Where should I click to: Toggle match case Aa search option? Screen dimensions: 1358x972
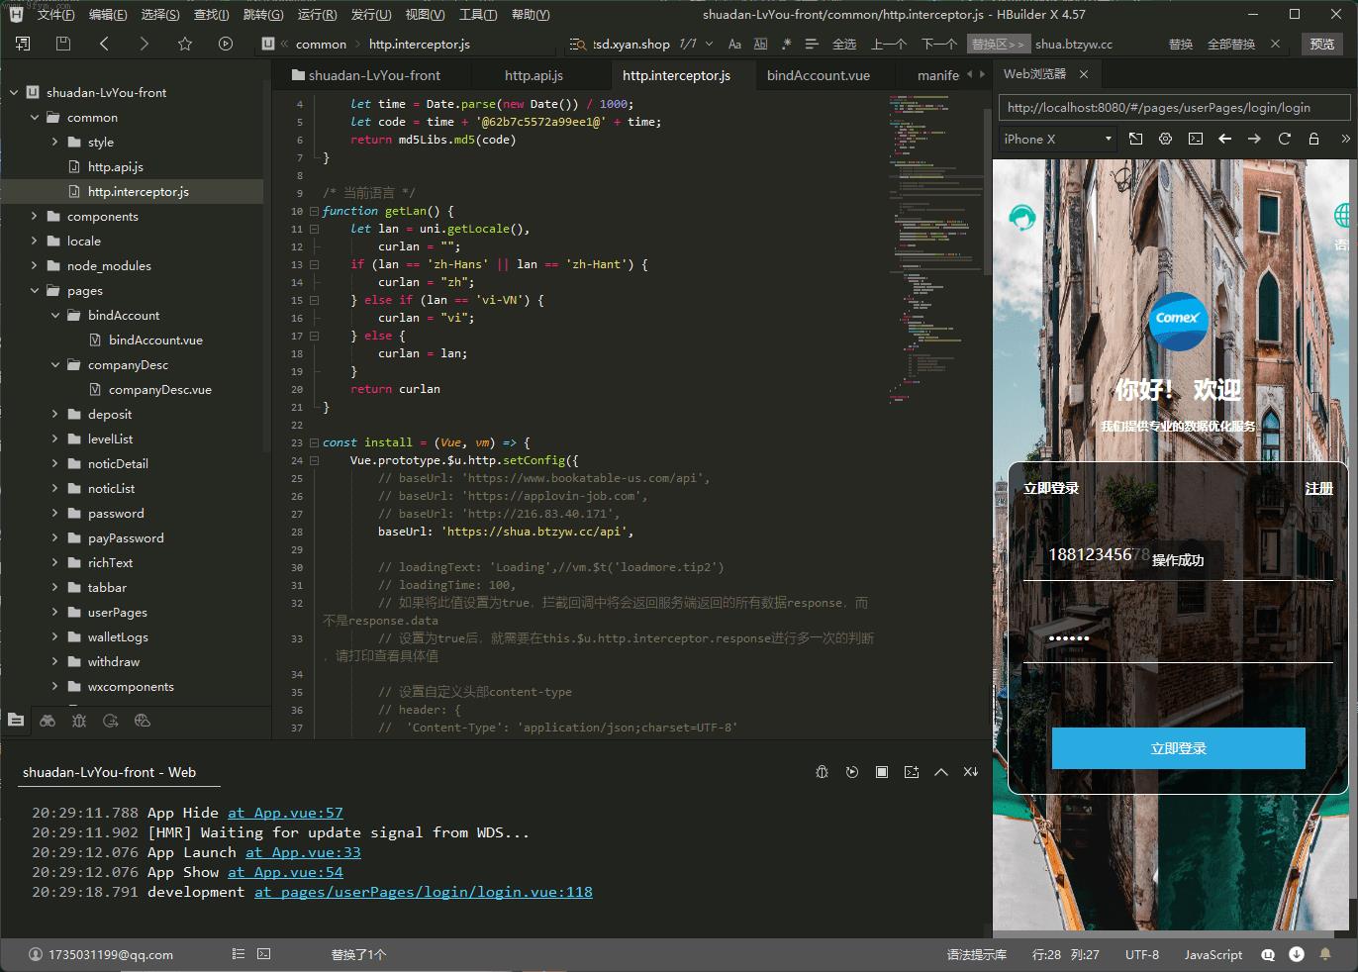pyautogui.click(x=734, y=44)
